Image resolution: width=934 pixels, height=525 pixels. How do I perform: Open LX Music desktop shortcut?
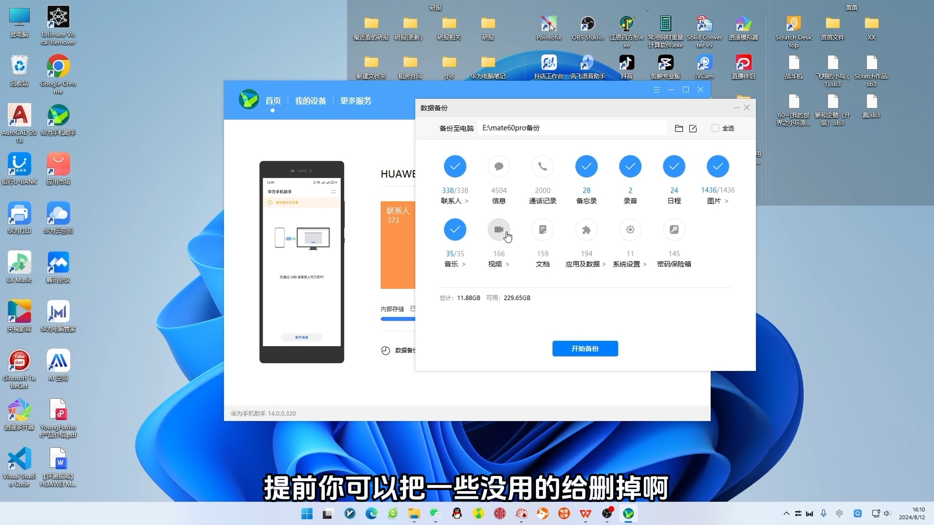19,267
